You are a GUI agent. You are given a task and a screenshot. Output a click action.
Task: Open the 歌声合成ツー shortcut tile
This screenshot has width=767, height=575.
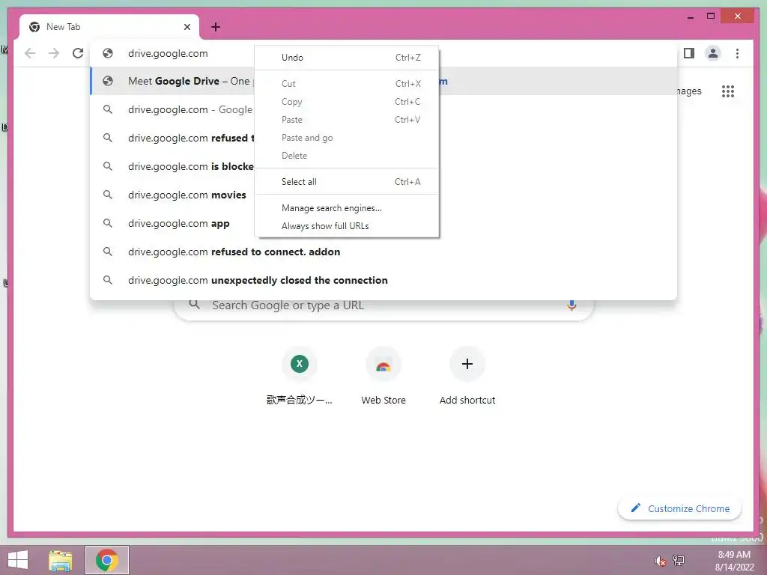click(x=300, y=377)
